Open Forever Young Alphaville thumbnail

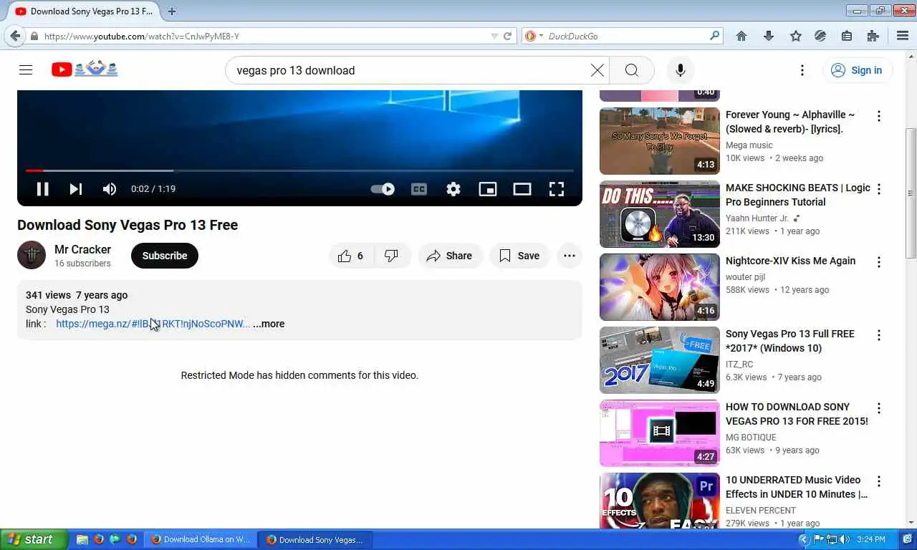click(x=660, y=141)
